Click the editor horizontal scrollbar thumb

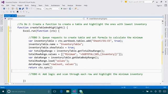pos(62,84)
